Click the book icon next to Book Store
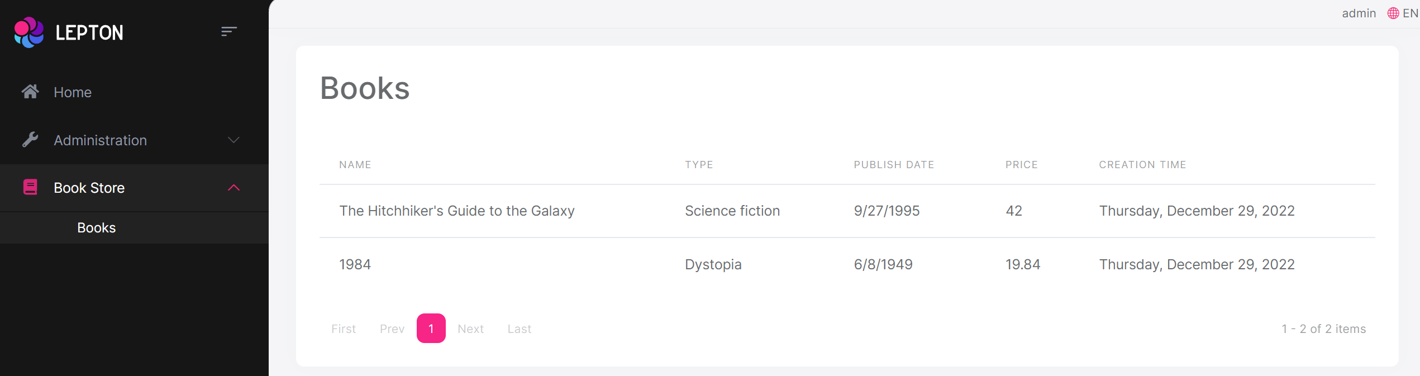The height and width of the screenshot is (376, 1420). (x=29, y=187)
